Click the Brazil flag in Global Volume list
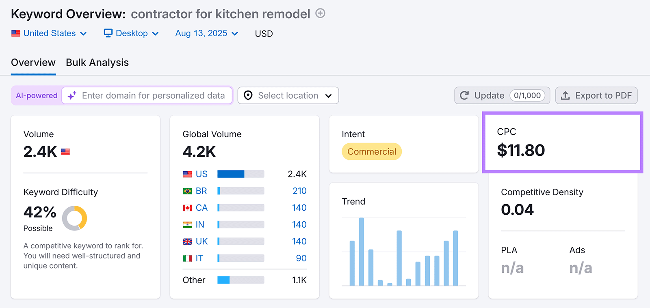This screenshot has width=650, height=308. 187,191
